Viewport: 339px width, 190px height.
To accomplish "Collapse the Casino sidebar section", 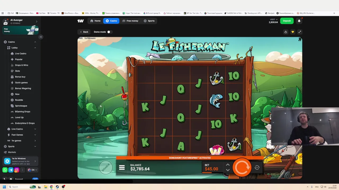I will (x=35, y=42).
